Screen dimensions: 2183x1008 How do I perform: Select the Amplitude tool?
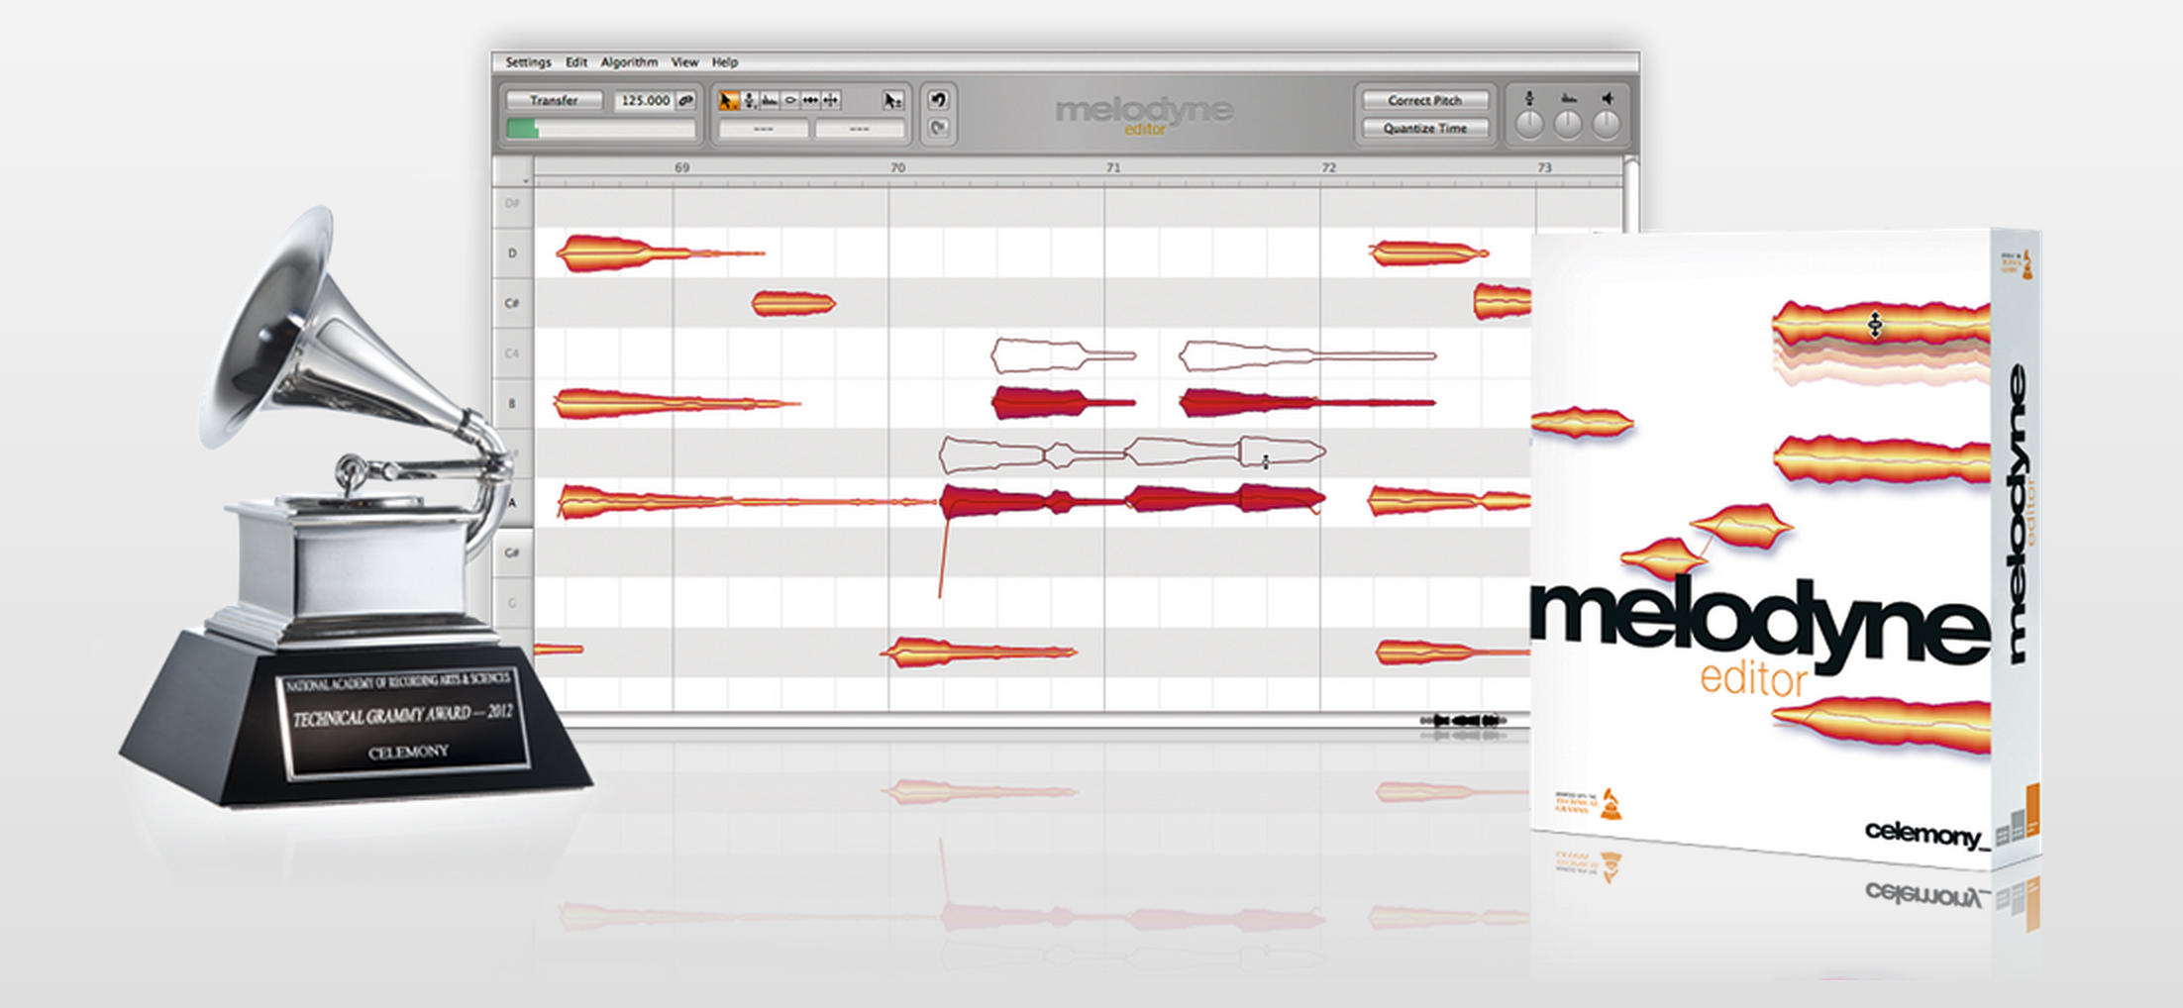(790, 101)
